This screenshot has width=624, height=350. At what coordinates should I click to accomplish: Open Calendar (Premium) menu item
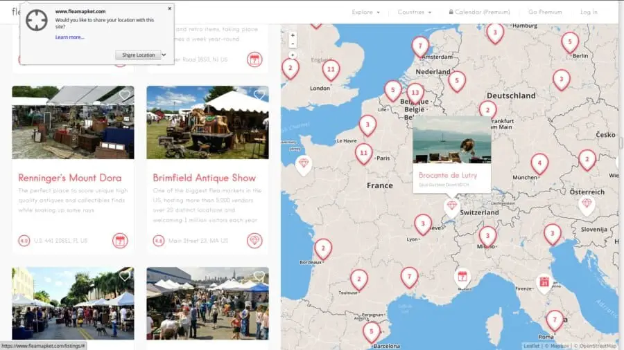[x=479, y=12]
